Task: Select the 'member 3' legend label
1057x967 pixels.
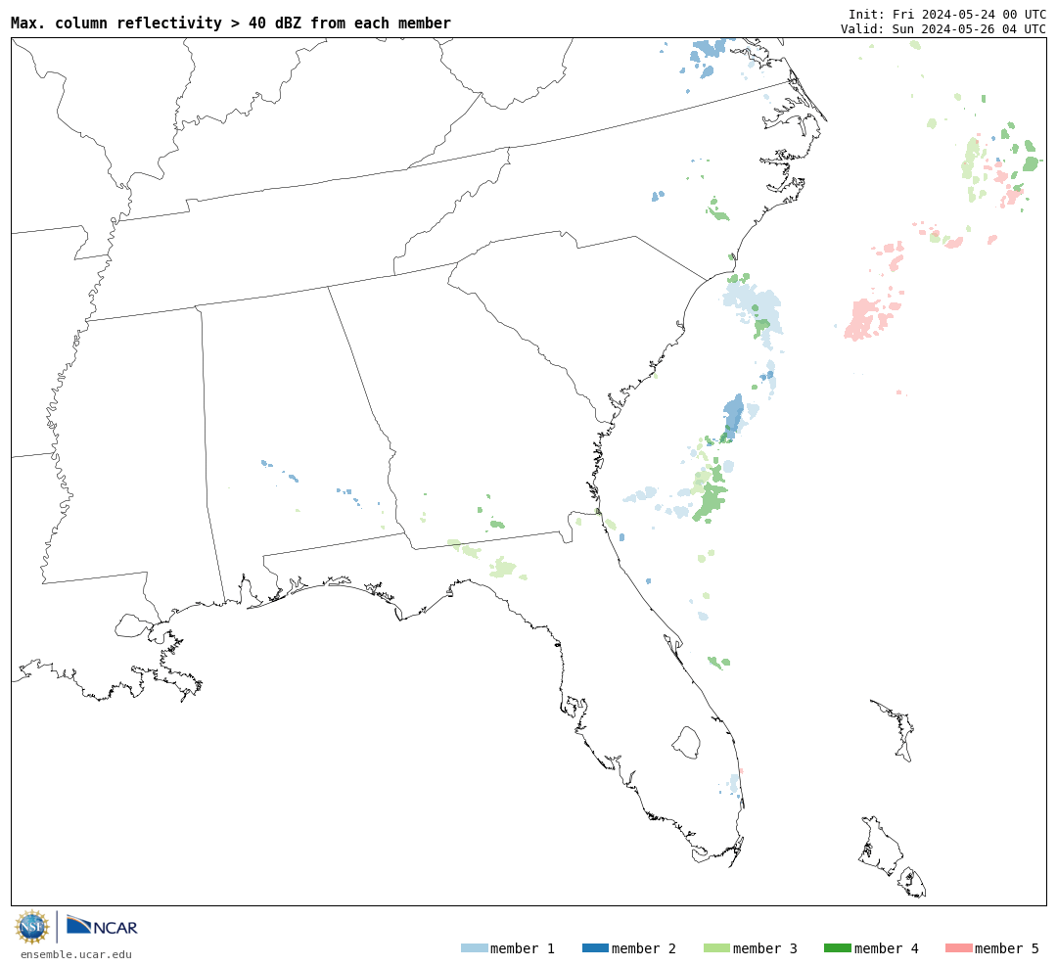Action: (765, 948)
